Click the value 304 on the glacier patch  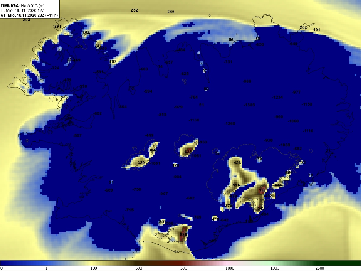pyautogui.click(x=152, y=150)
